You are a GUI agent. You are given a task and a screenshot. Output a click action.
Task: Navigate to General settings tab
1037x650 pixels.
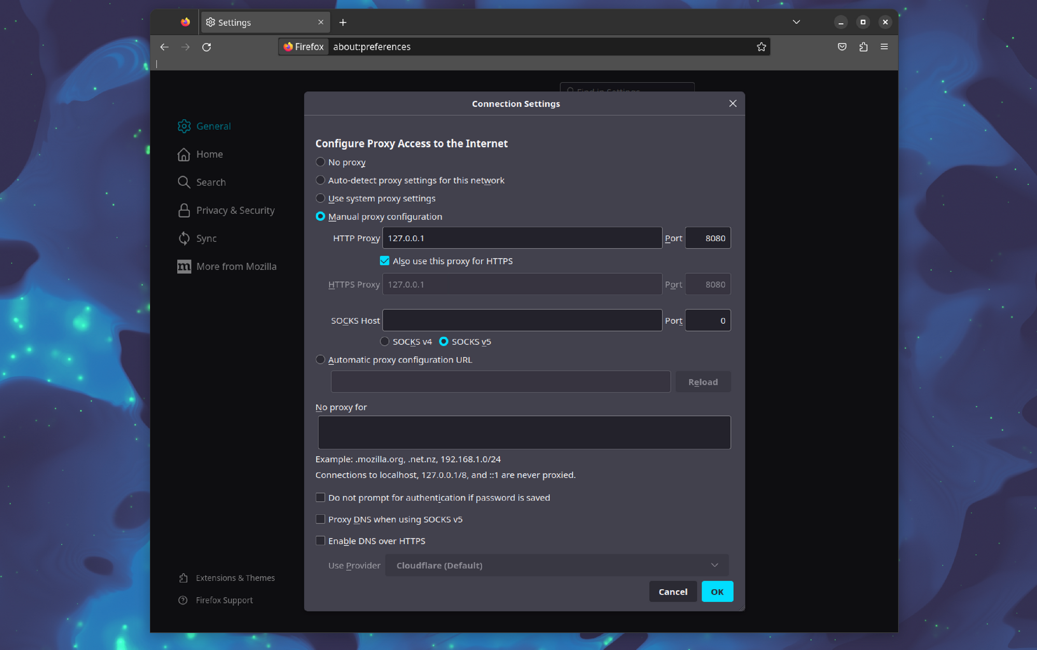[213, 125]
